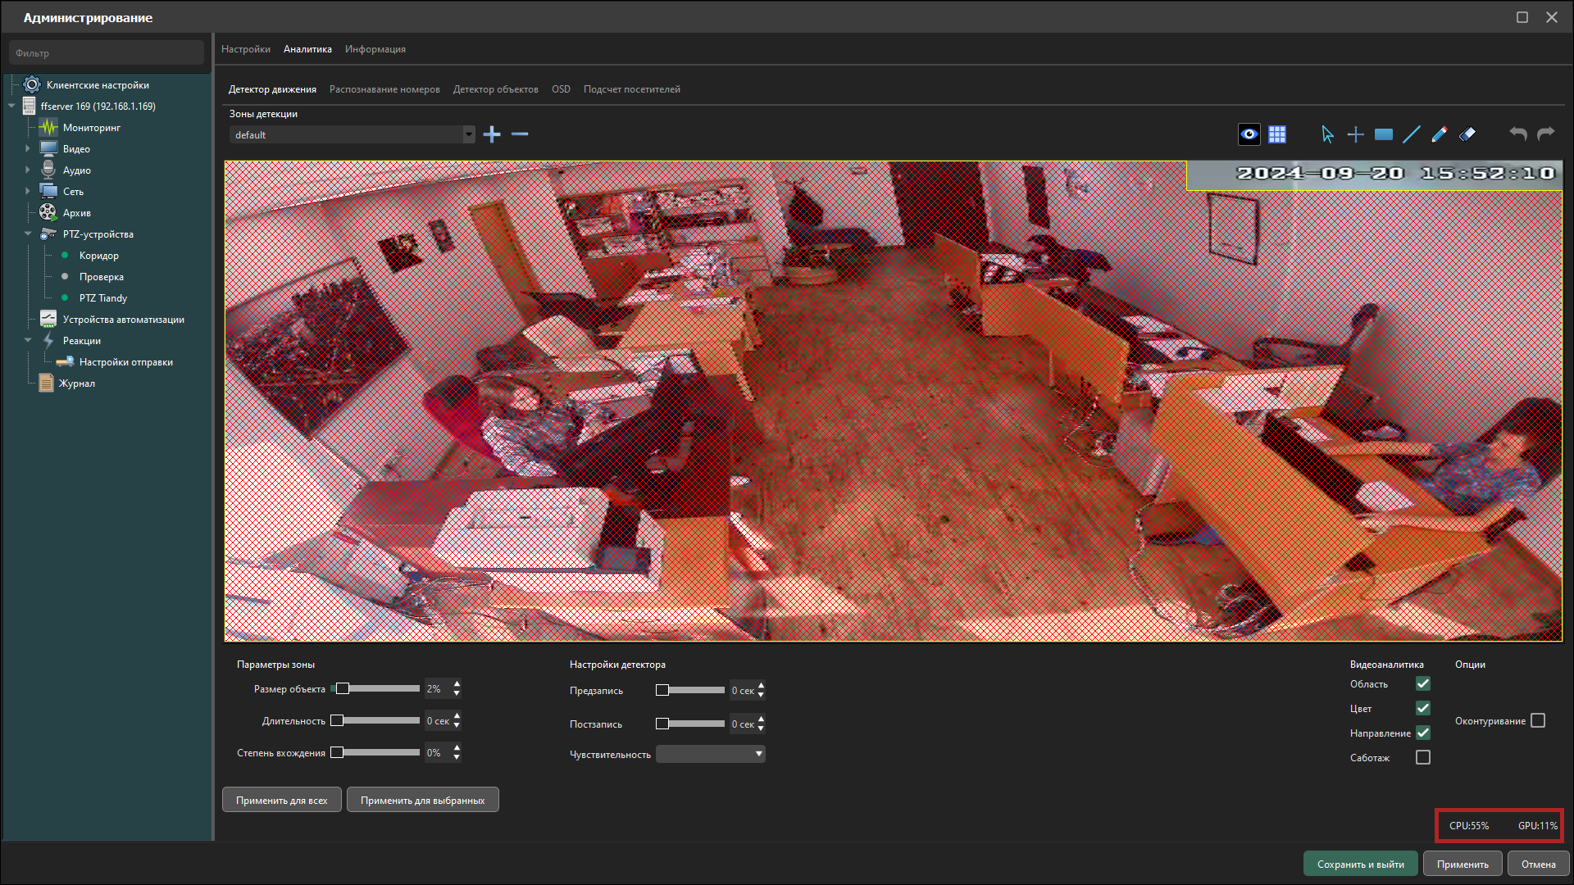Activate the arrow pointer select tool
This screenshot has width=1574, height=885.
[1327, 134]
